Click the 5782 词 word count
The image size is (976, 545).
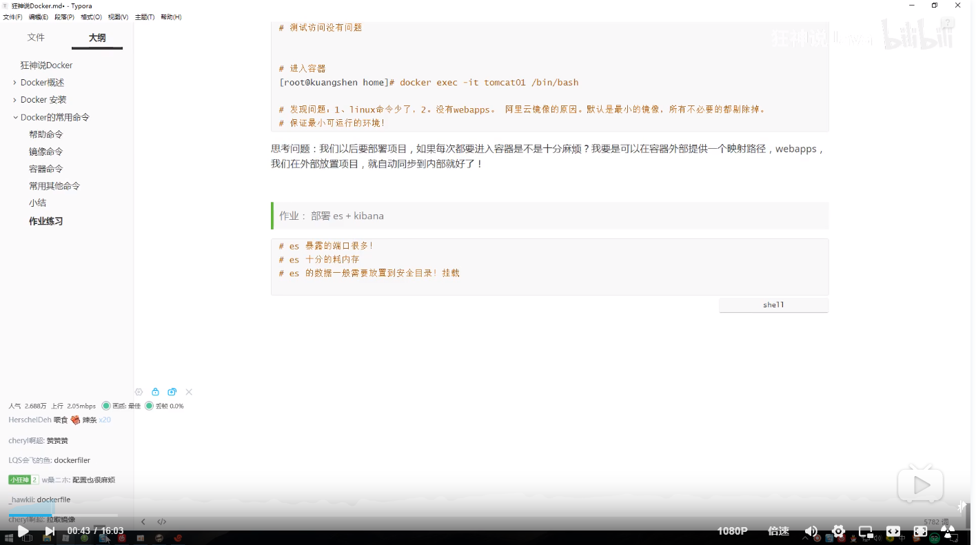[936, 522]
